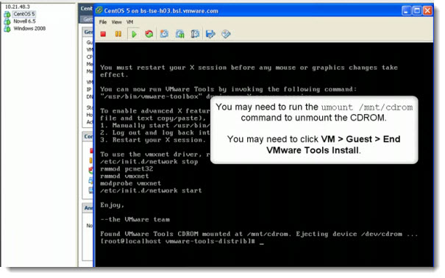This screenshot has height=278, width=445.
Task: Click the Reset virtual machine icon
Action: 149,34
